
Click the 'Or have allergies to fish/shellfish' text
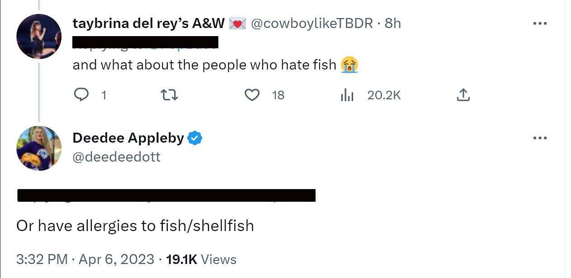tap(135, 226)
